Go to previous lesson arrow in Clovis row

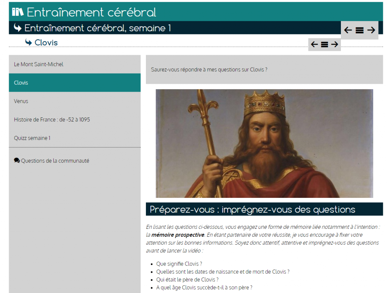(x=314, y=45)
